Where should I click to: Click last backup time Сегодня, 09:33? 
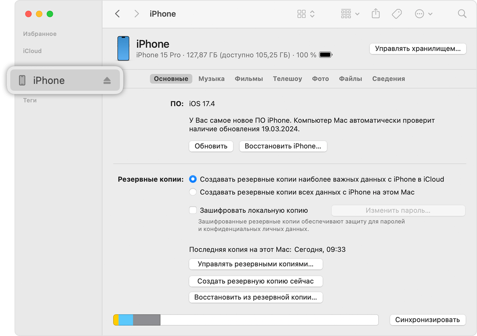tap(320, 249)
